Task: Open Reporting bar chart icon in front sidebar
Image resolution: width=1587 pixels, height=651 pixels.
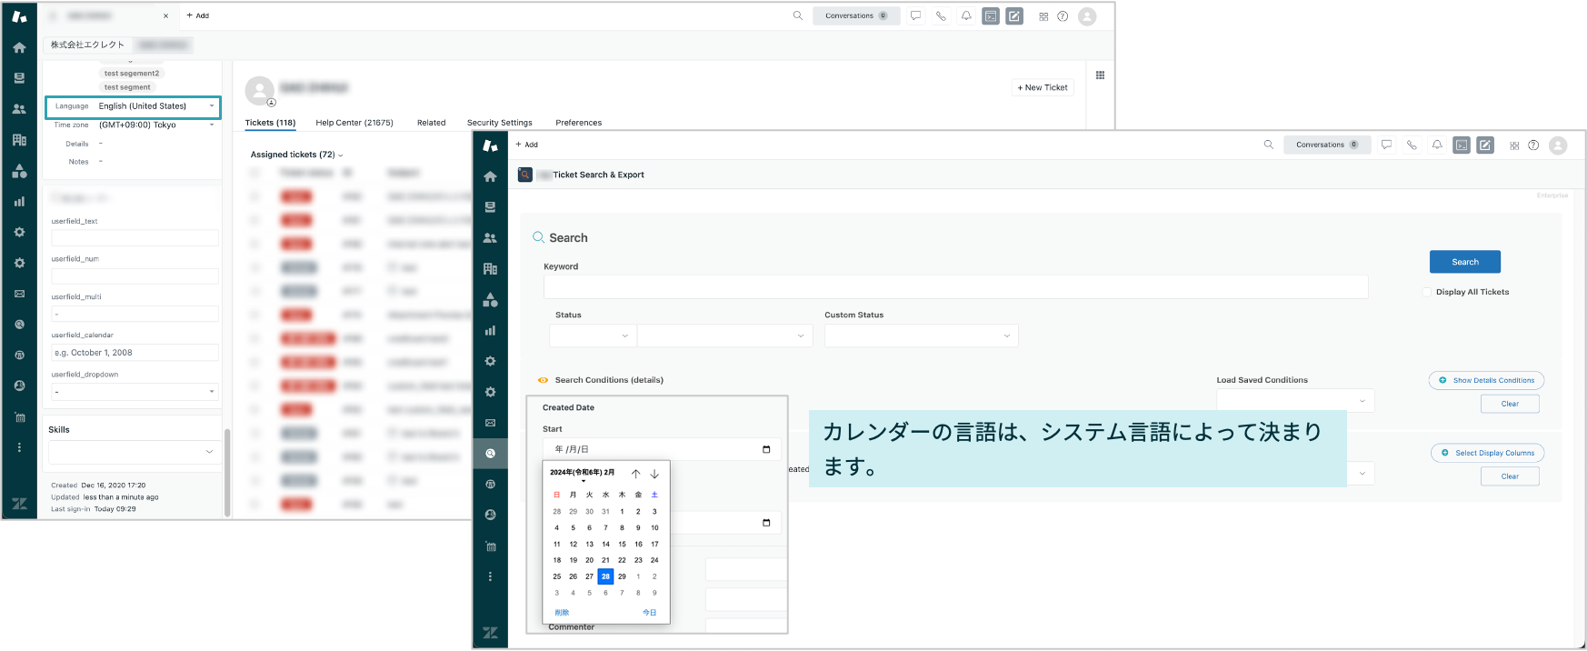Action: [490, 331]
